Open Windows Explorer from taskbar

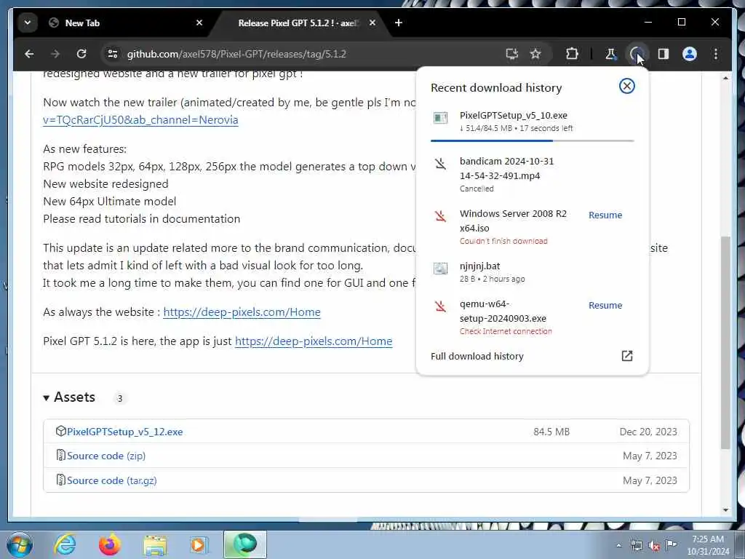tap(155, 545)
